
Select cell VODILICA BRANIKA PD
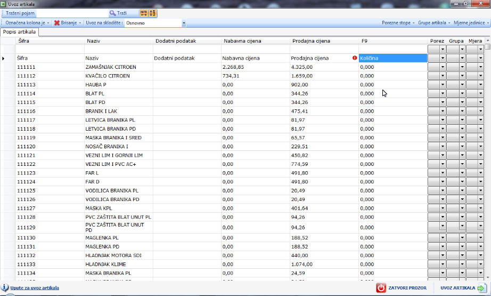click(119, 199)
